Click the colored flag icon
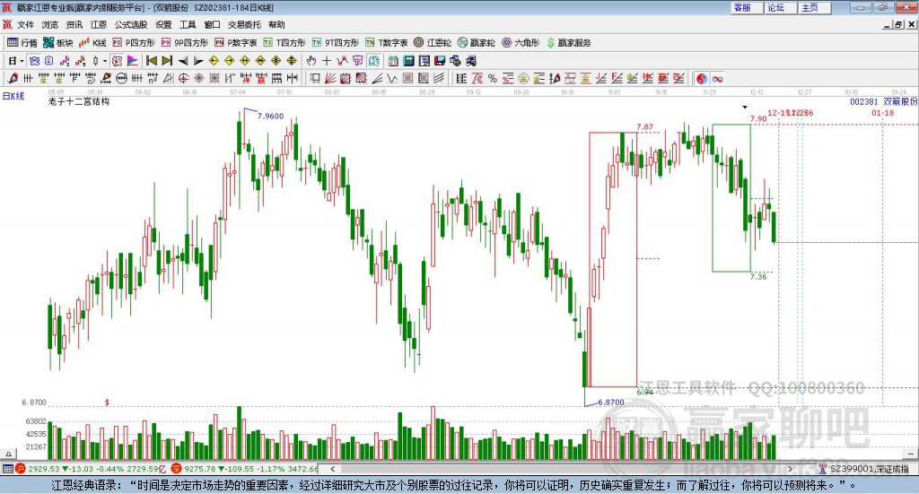Image resolution: width=919 pixels, height=494 pixels. 133,61
